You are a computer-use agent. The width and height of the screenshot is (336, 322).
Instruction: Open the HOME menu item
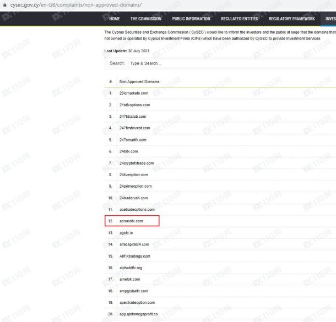click(115, 19)
